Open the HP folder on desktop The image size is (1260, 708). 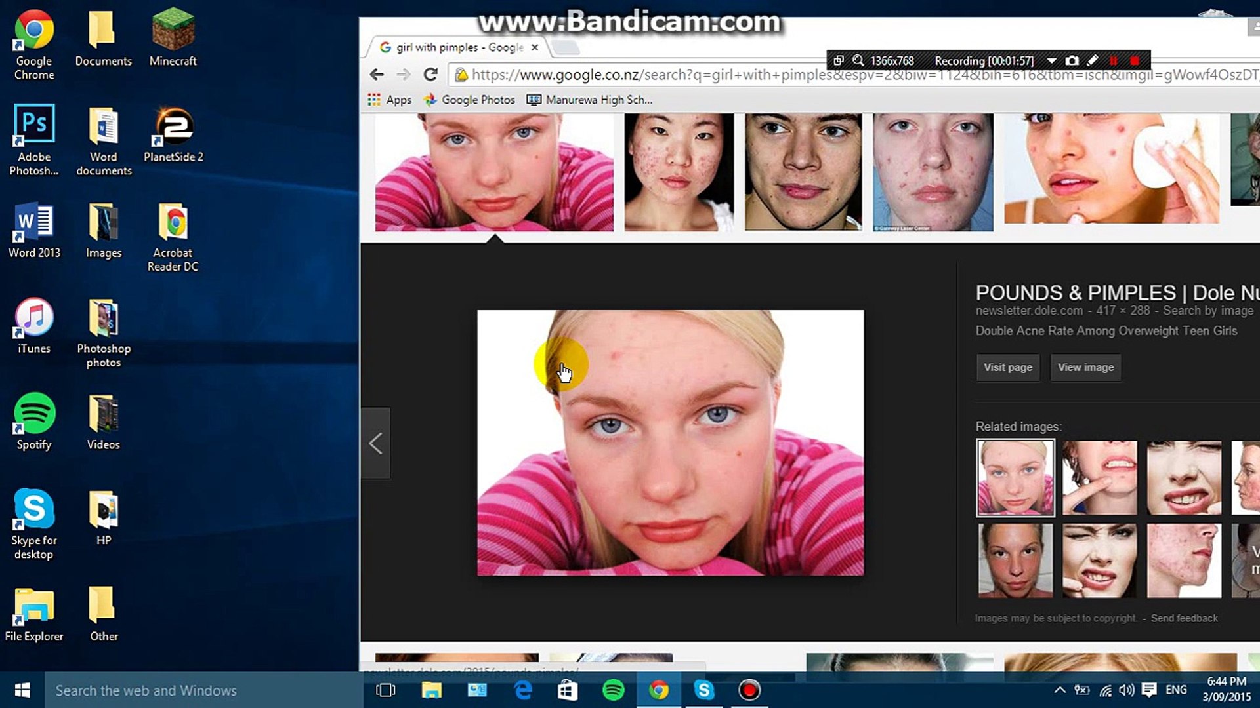[x=103, y=518]
